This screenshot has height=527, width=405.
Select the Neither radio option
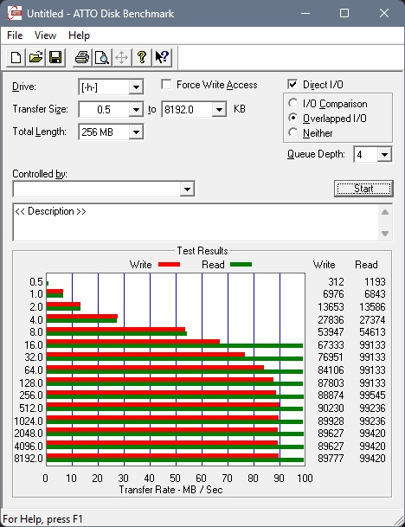pyautogui.click(x=292, y=132)
